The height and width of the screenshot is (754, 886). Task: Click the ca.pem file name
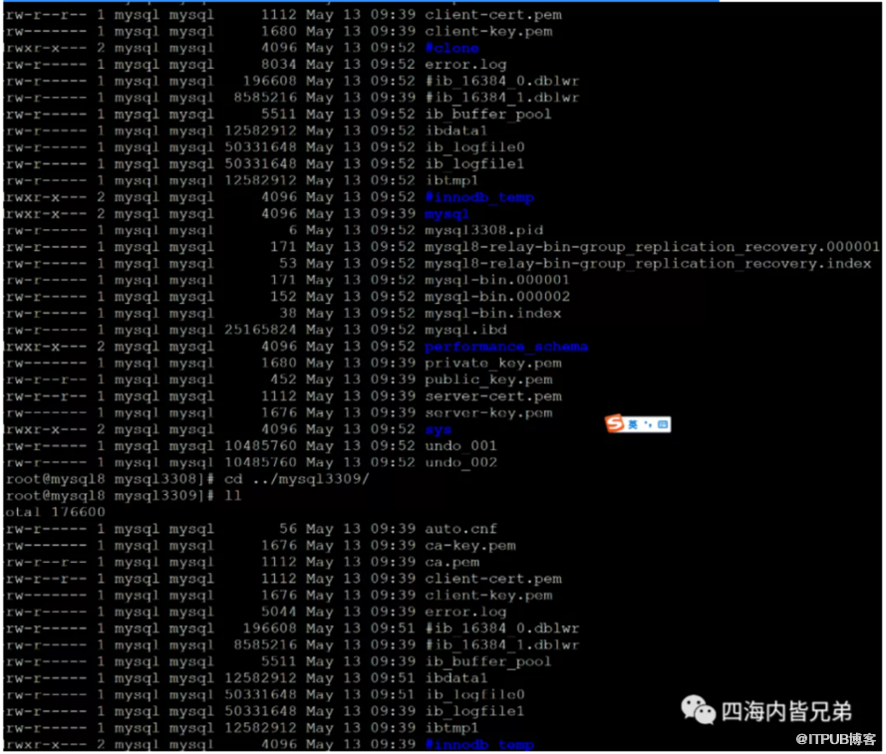(x=452, y=563)
